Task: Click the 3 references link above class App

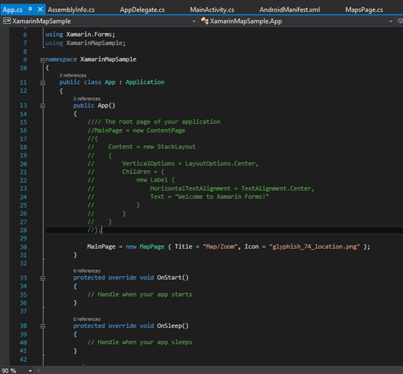Action: click(73, 75)
